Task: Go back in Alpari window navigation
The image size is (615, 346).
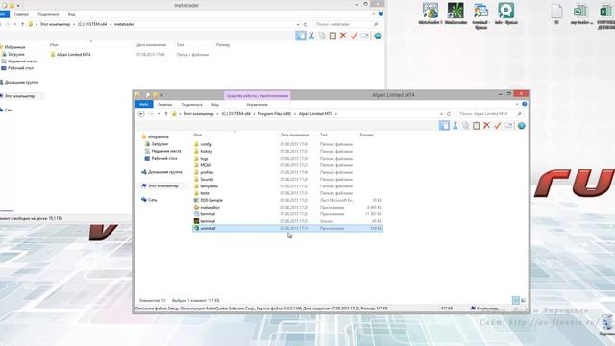Action: pos(141,113)
